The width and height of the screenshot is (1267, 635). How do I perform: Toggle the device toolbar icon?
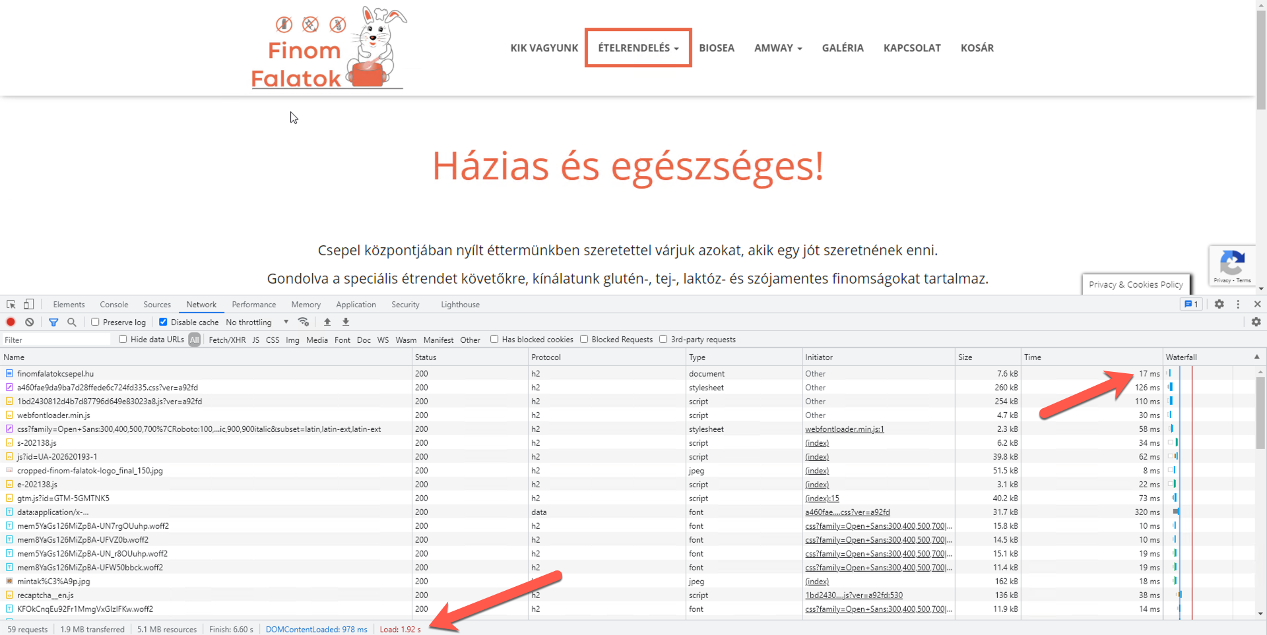coord(28,304)
